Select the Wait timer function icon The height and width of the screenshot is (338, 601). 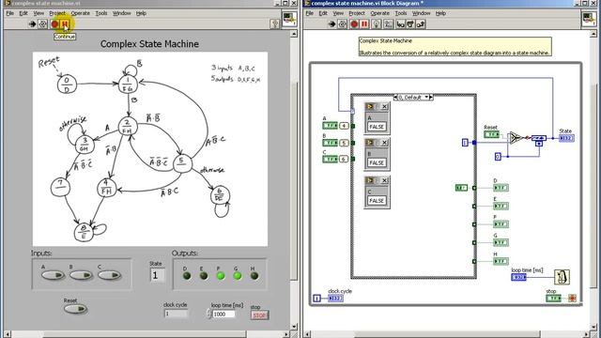pyautogui.click(x=562, y=277)
